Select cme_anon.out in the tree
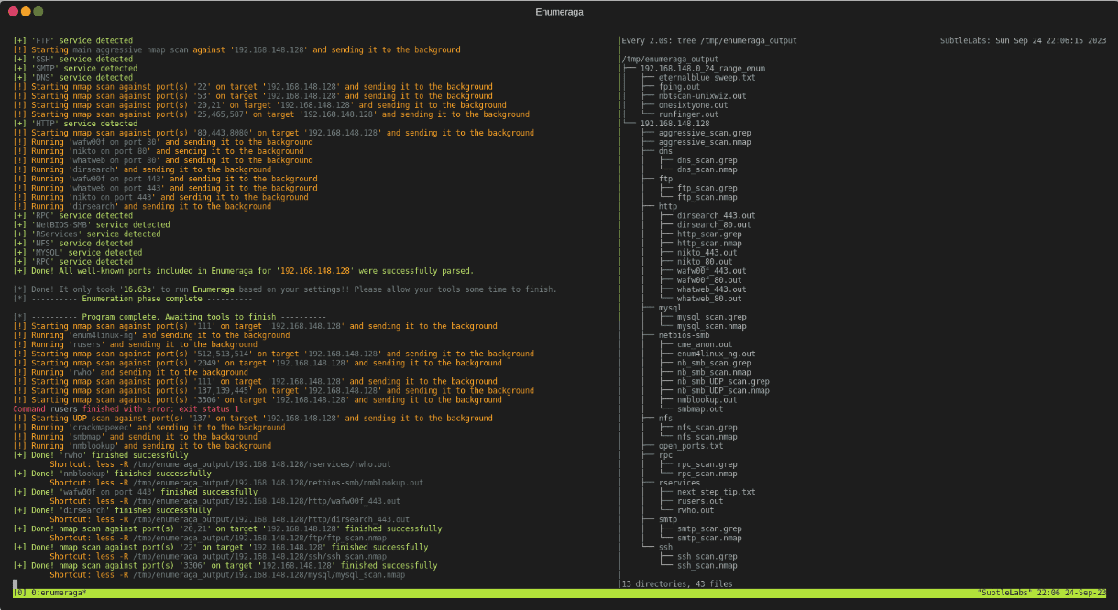 tap(704, 344)
